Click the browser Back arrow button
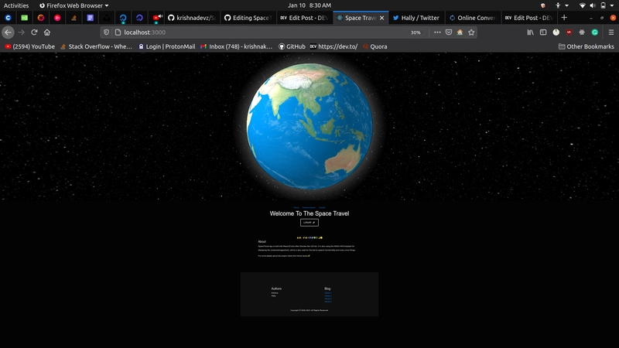 tap(9, 32)
